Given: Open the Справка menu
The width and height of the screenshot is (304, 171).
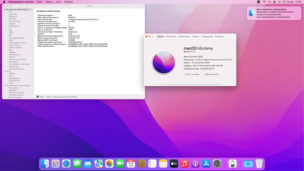Looking at the screenshot, I should (68, 2).
